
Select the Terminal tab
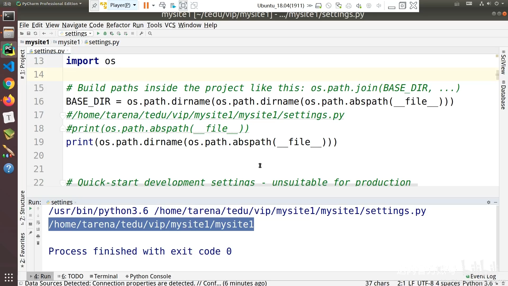click(x=105, y=276)
